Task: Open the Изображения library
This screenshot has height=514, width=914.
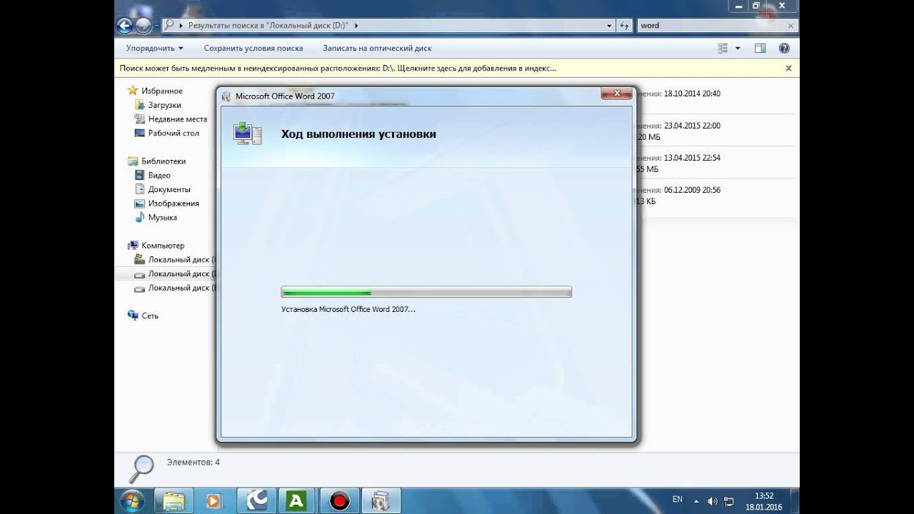Action: 174,203
